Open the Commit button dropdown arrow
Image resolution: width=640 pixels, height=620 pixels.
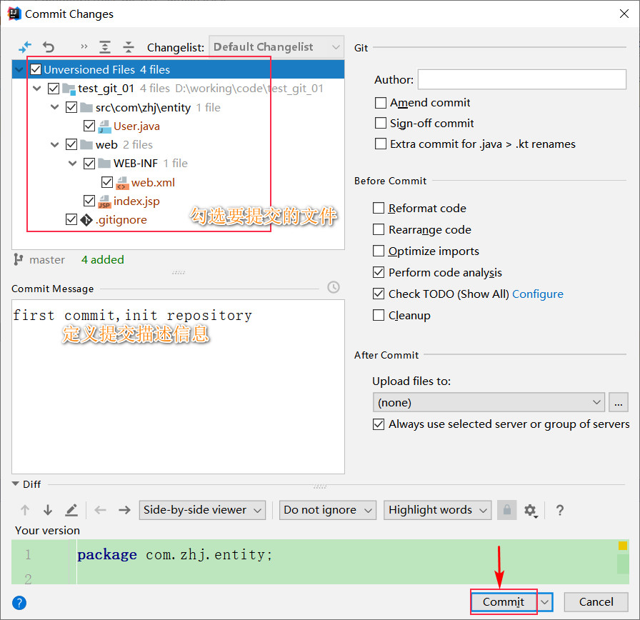point(545,602)
